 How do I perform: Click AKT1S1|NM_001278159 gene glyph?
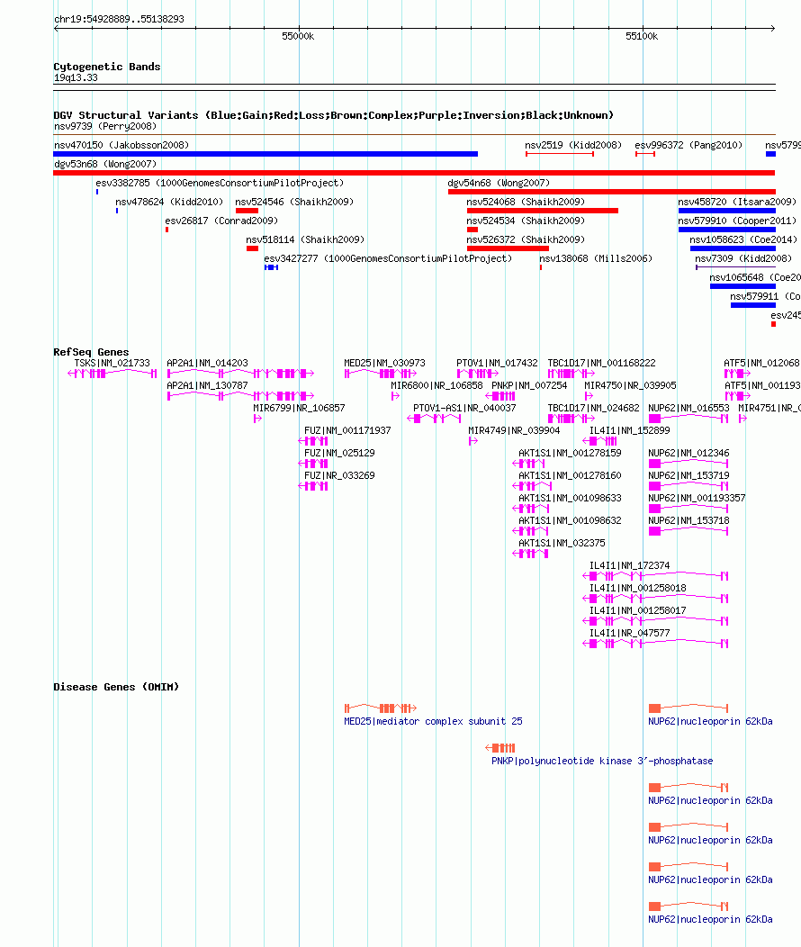coord(529,464)
